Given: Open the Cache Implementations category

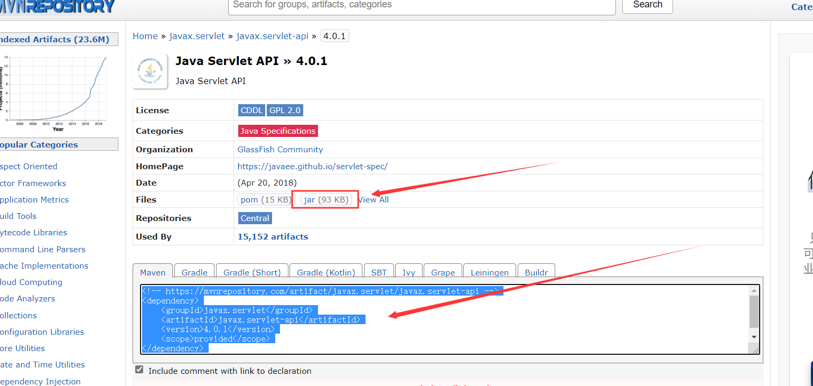Looking at the screenshot, I should (44, 265).
